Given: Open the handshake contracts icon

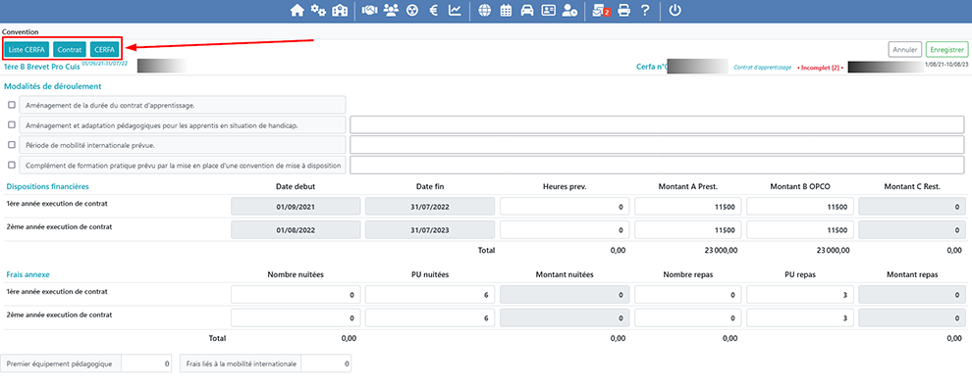Looking at the screenshot, I should (370, 11).
